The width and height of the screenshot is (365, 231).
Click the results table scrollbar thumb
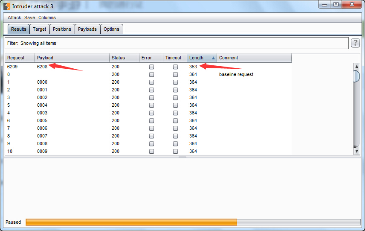356,76
